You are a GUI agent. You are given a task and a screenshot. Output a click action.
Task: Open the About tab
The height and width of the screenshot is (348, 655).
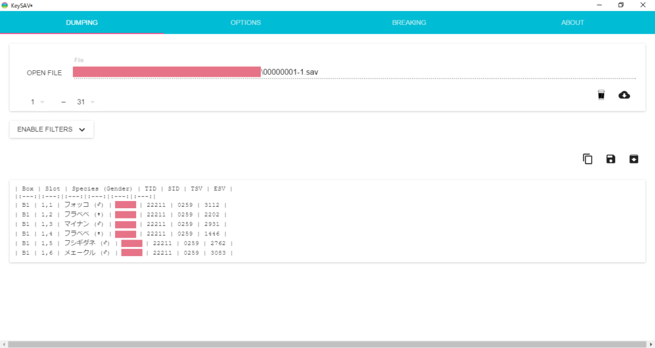572,22
